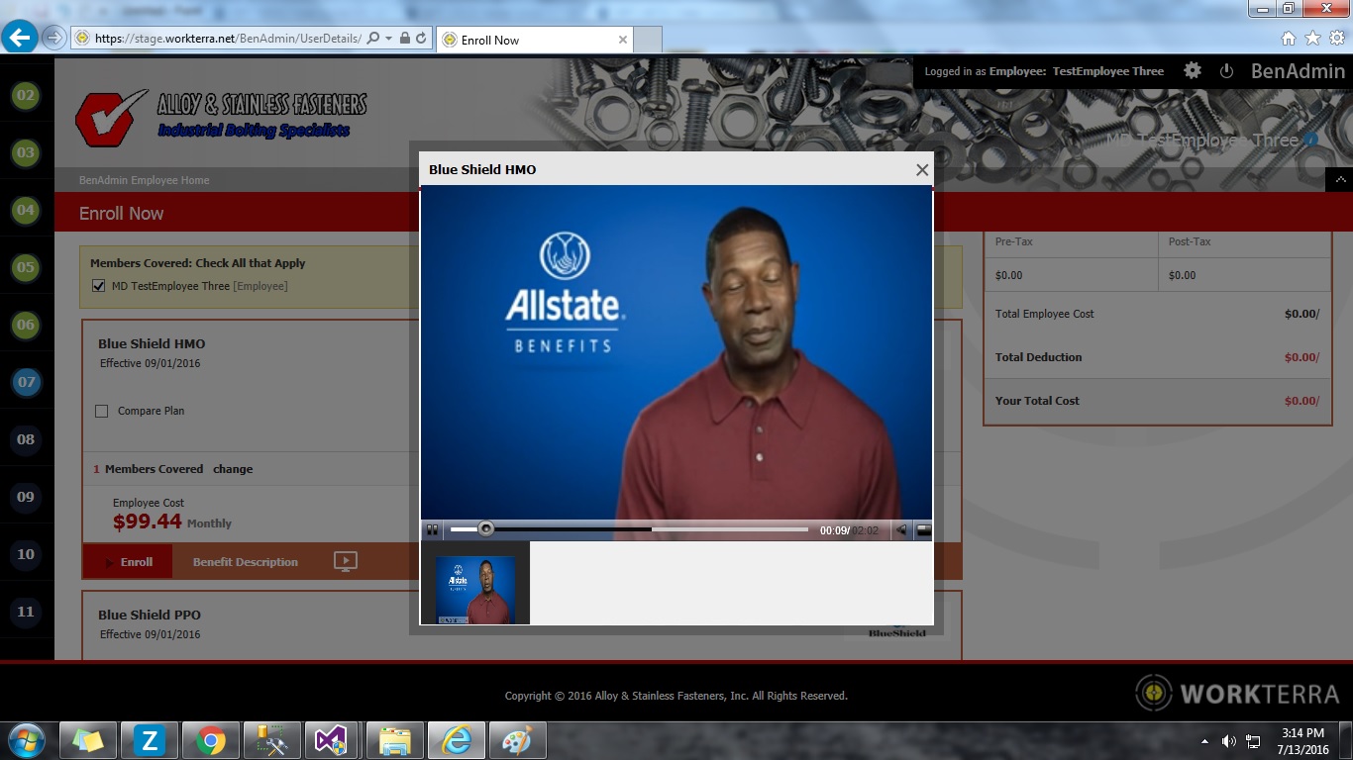1353x760 pixels.
Task: Open a new blank browser tab
Action: pyautogui.click(x=647, y=40)
